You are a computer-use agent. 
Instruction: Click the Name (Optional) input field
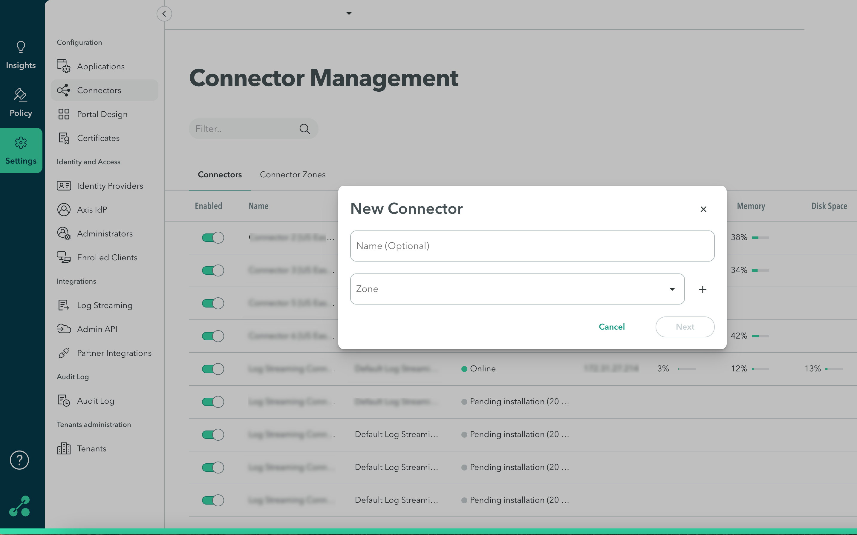click(x=532, y=246)
